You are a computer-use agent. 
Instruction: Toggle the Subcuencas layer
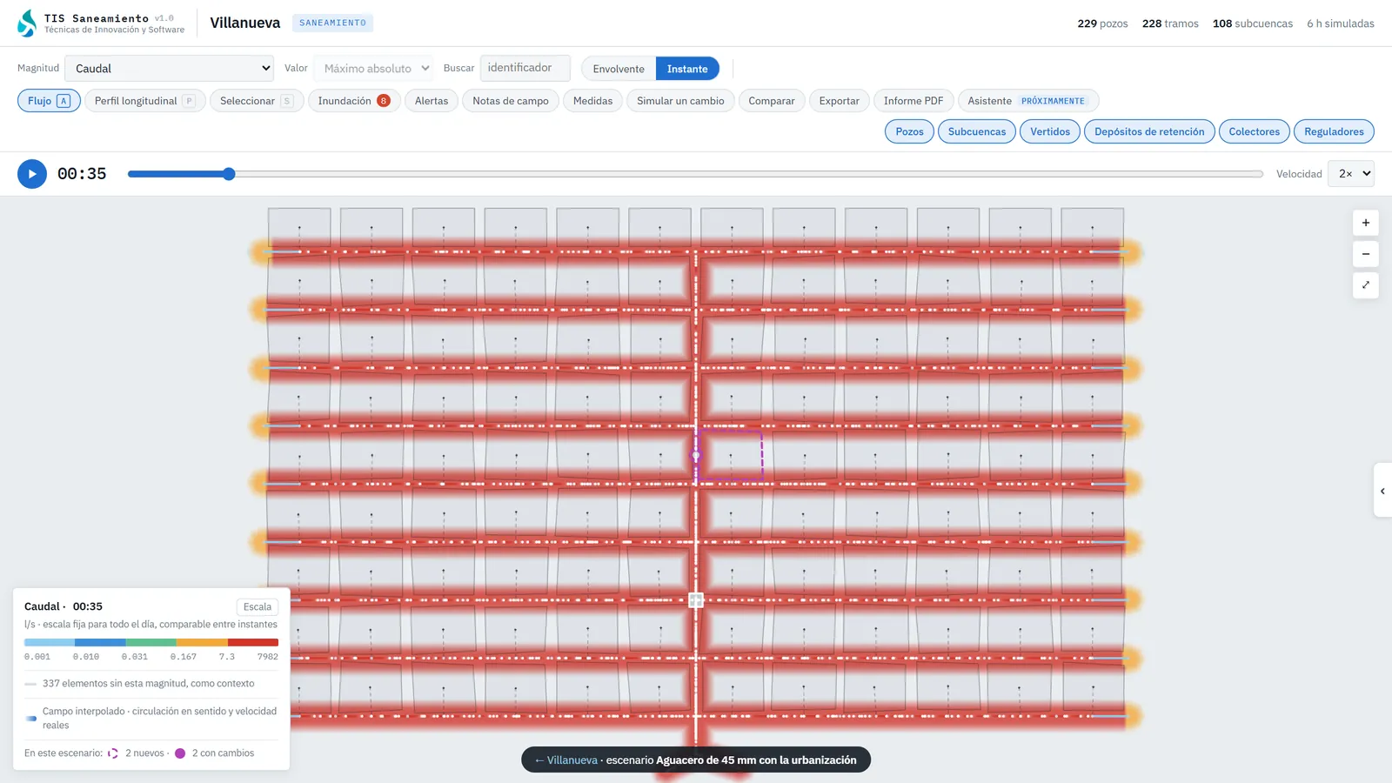coord(977,131)
